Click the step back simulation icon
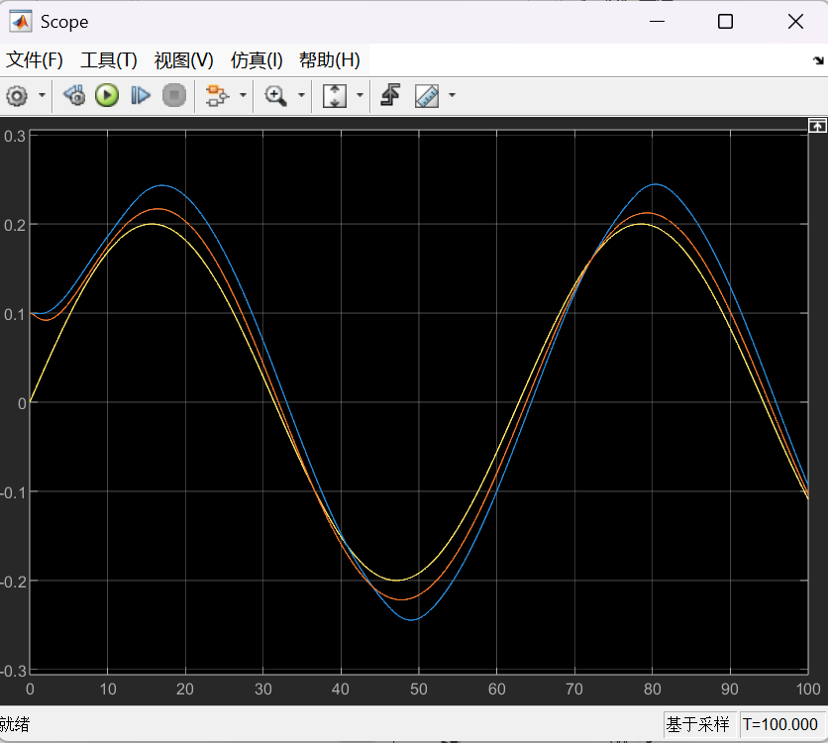Viewport: 828px width, 743px height. pos(74,96)
